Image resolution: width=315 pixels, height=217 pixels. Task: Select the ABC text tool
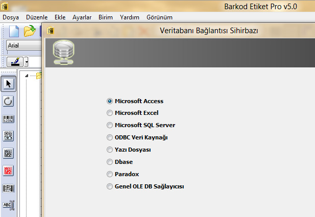point(9,205)
